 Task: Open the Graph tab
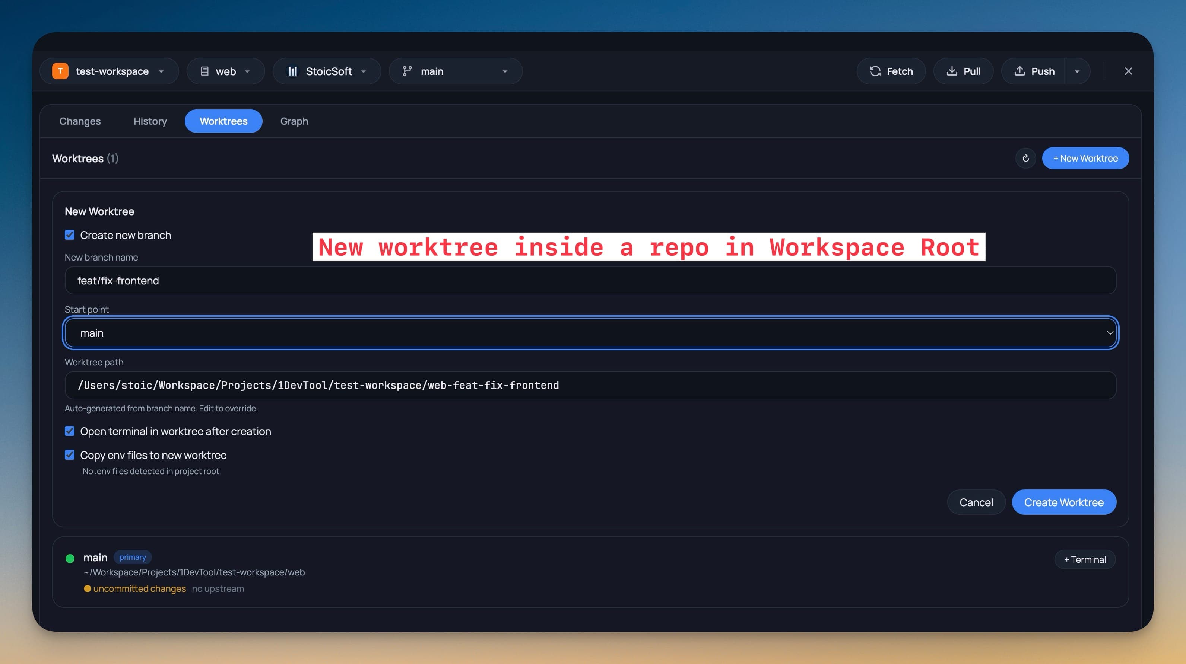[294, 121]
